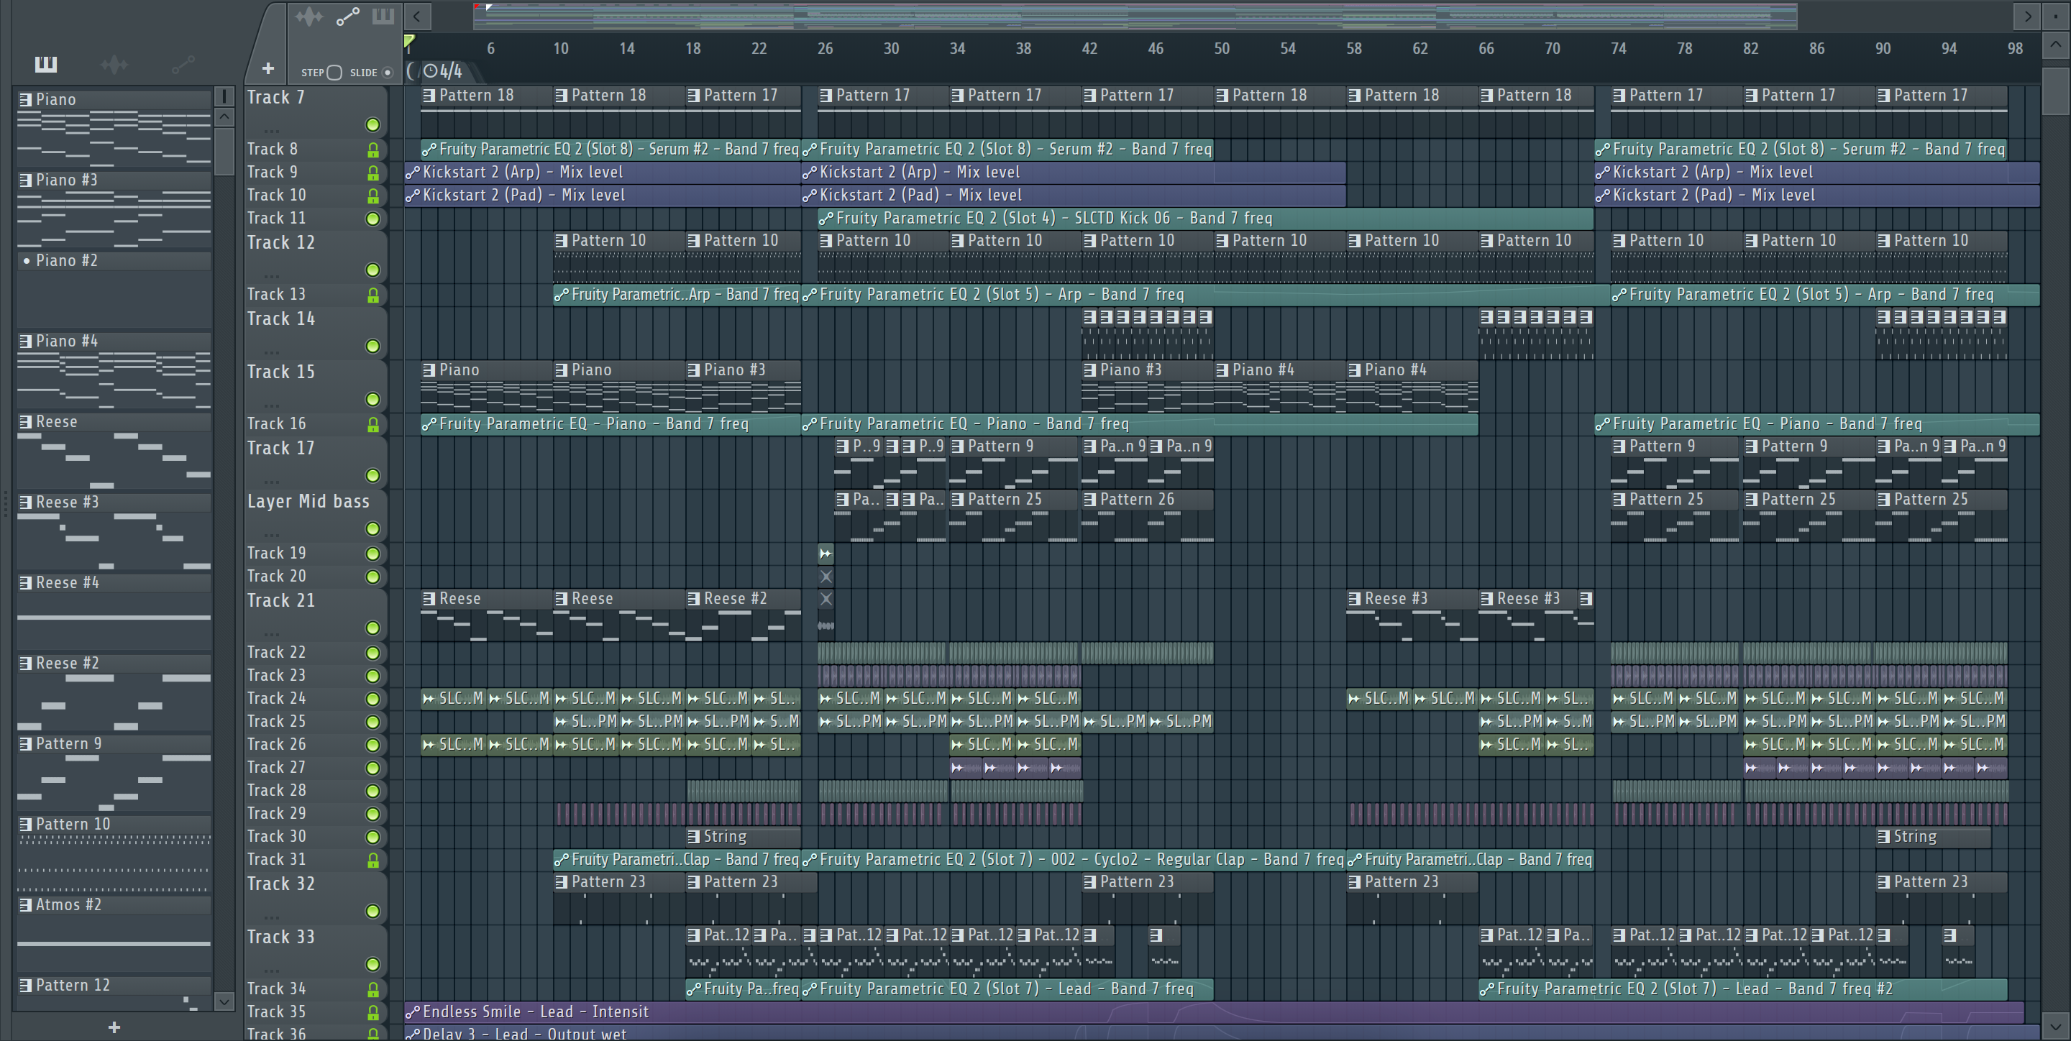Click playlist vertical scroll down arrow

pos(2055,1026)
